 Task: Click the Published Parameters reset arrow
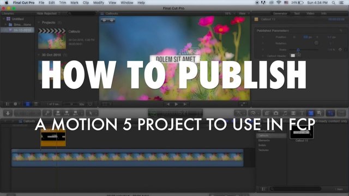tap(340, 30)
